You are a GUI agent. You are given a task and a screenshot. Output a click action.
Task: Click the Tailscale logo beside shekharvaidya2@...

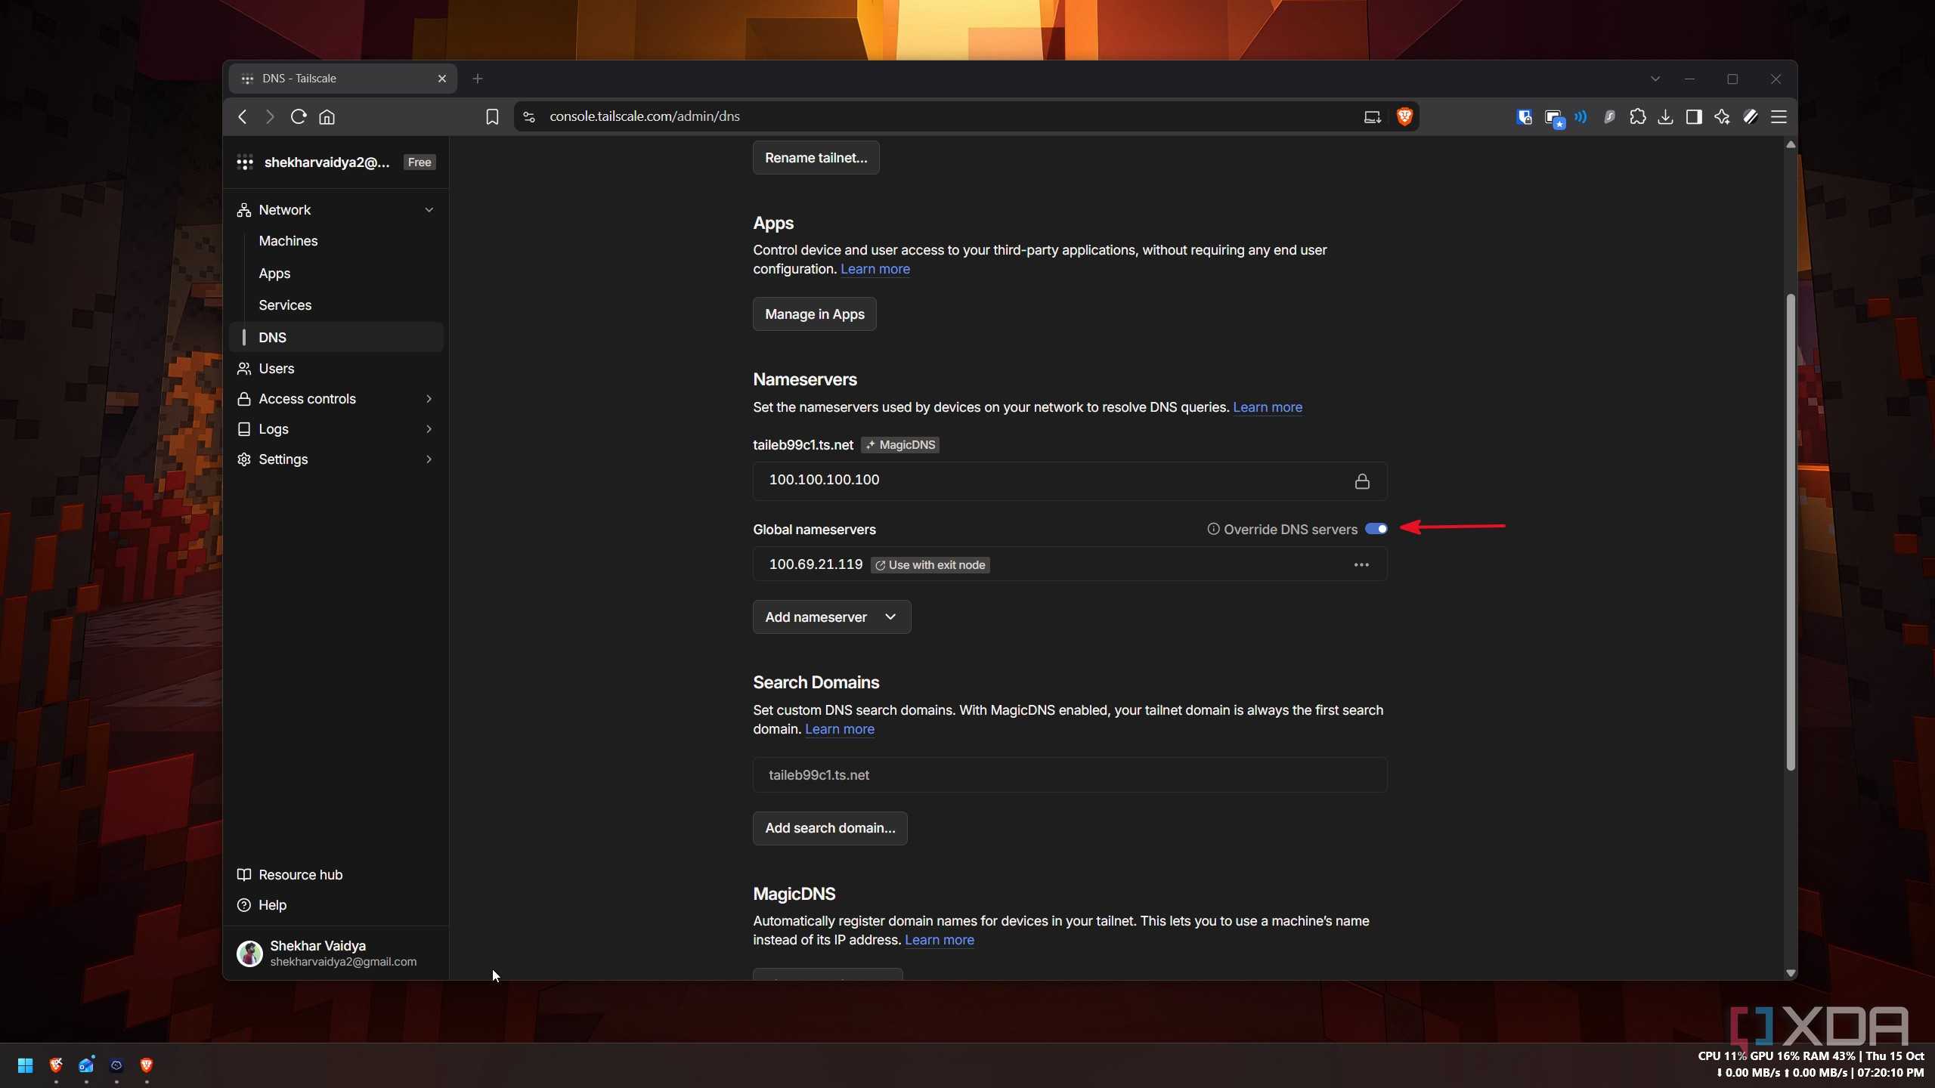tap(244, 162)
